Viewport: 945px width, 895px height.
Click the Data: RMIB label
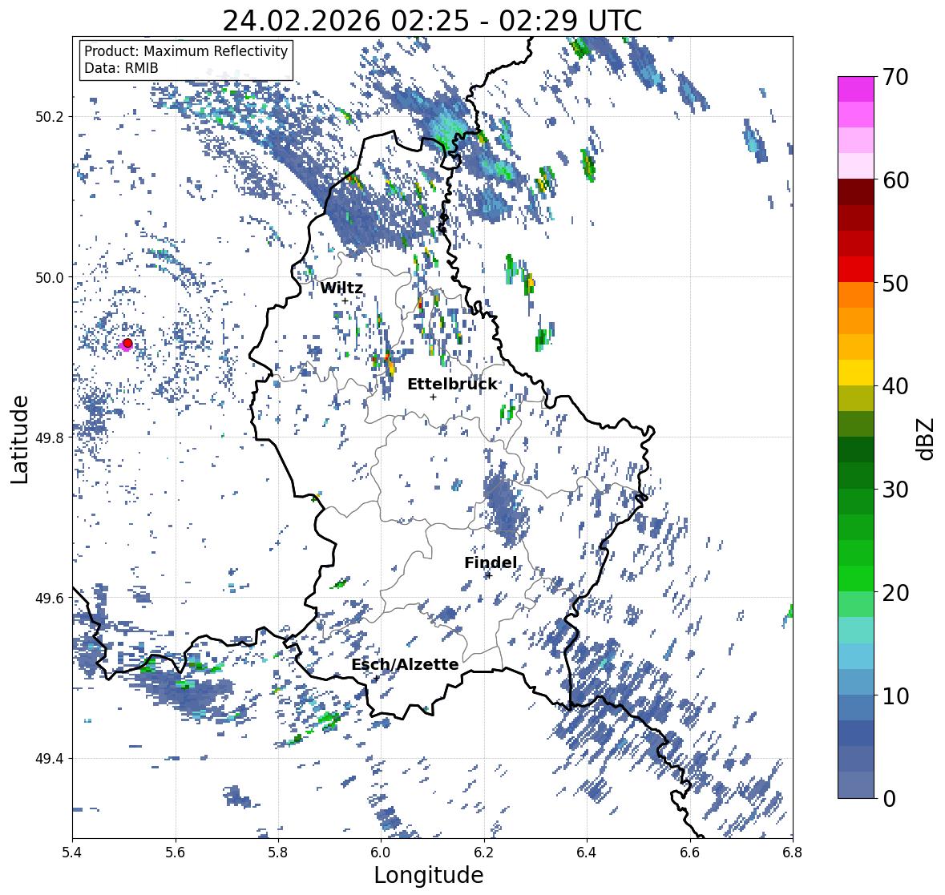(x=121, y=68)
